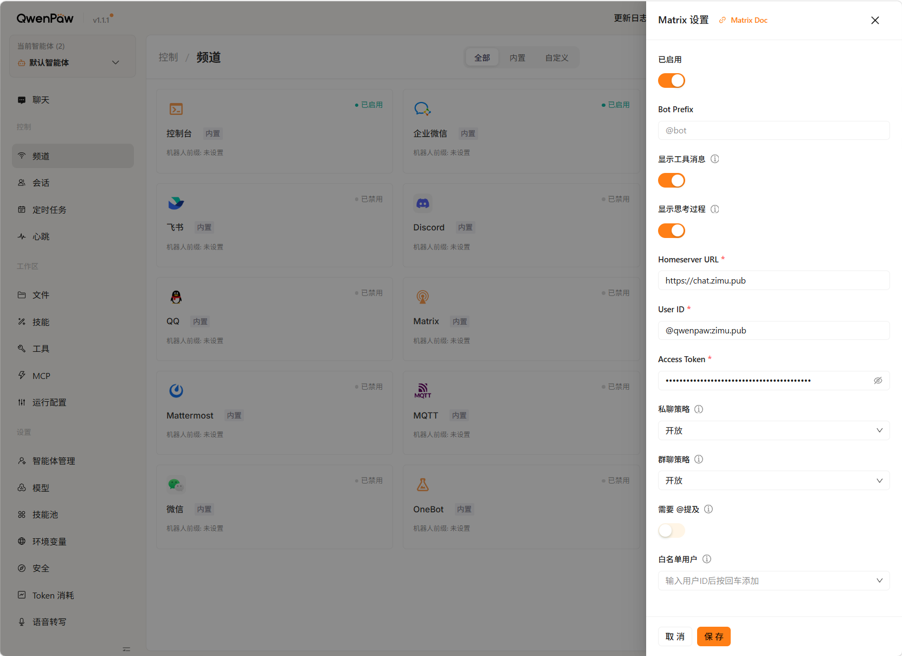The height and width of the screenshot is (656, 902).
Task: Switch to the 自定义 channel filter tab
Action: click(557, 57)
